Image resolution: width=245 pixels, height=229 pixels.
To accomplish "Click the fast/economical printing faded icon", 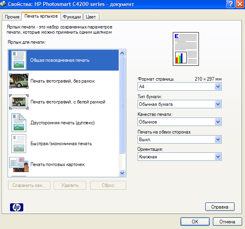I will (19, 144).
